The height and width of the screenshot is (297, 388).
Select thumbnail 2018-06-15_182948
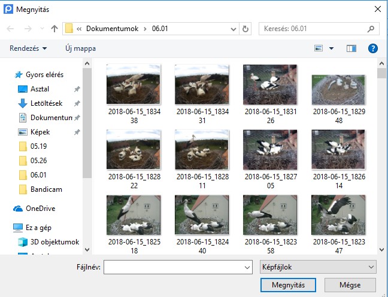338,90
